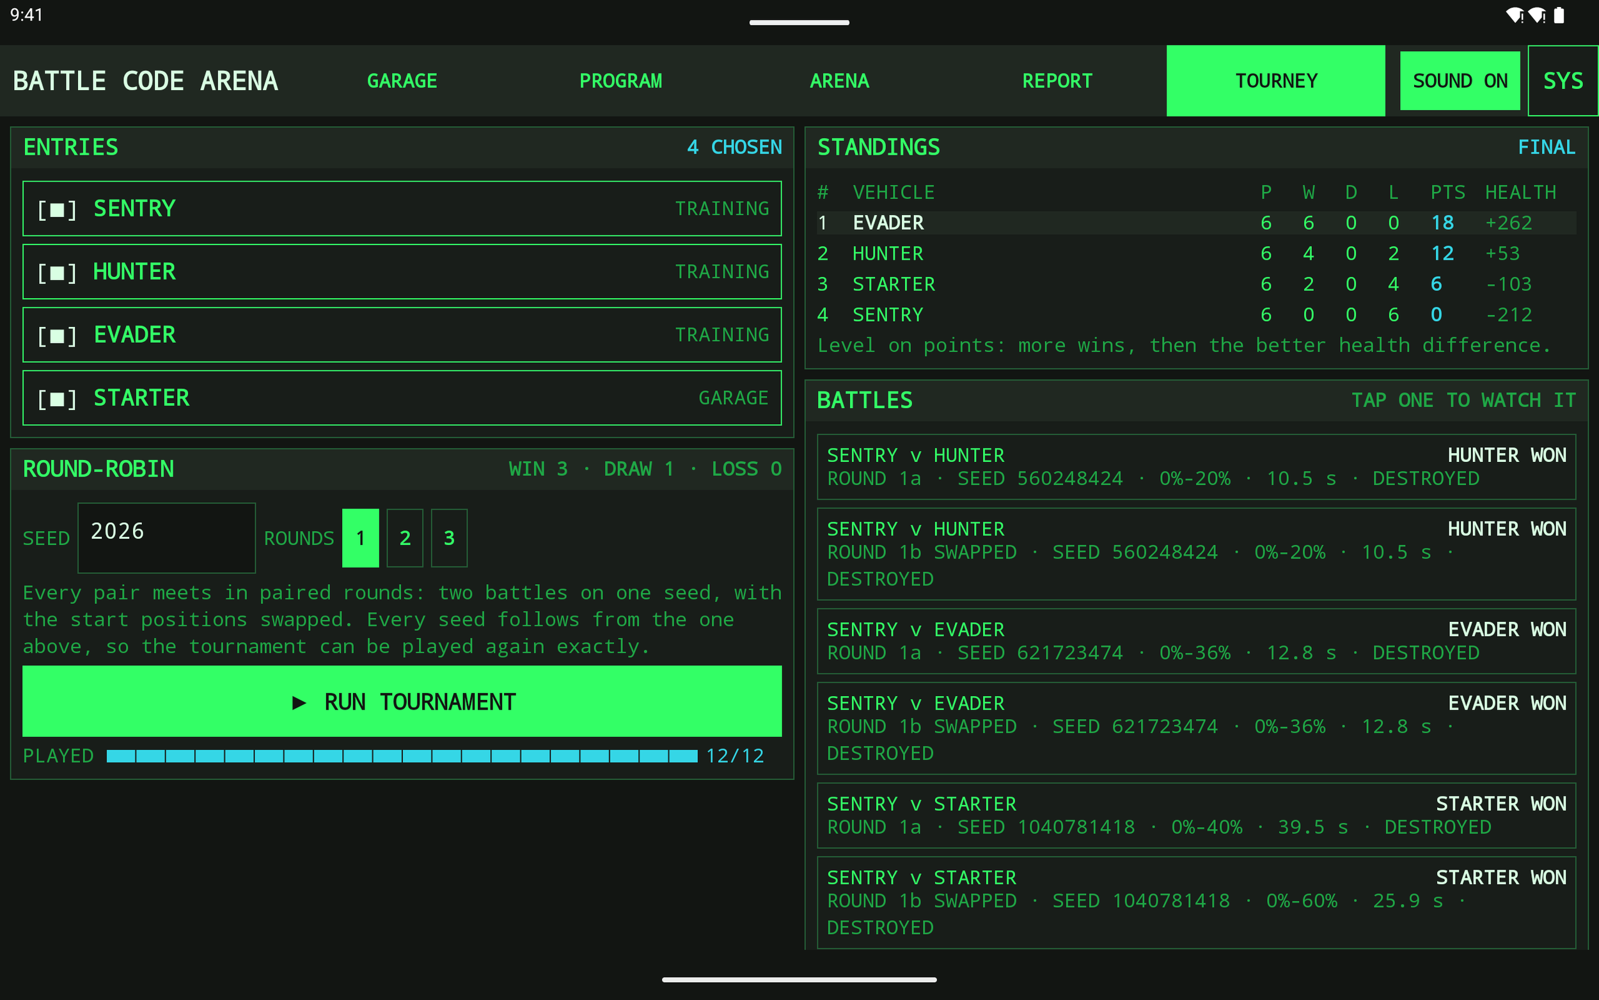Untick the EVADER entry checkbox
The height and width of the screenshot is (1000, 1599).
pos(57,335)
